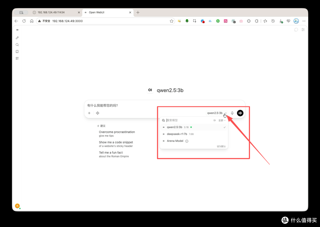Open browser heartbeat performance icon
This screenshot has height=227, width=320.
[x=288, y=21]
